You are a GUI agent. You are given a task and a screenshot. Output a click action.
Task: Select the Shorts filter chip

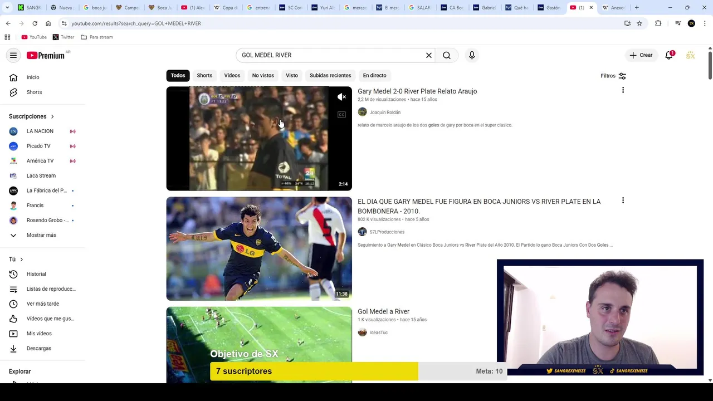point(204,75)
